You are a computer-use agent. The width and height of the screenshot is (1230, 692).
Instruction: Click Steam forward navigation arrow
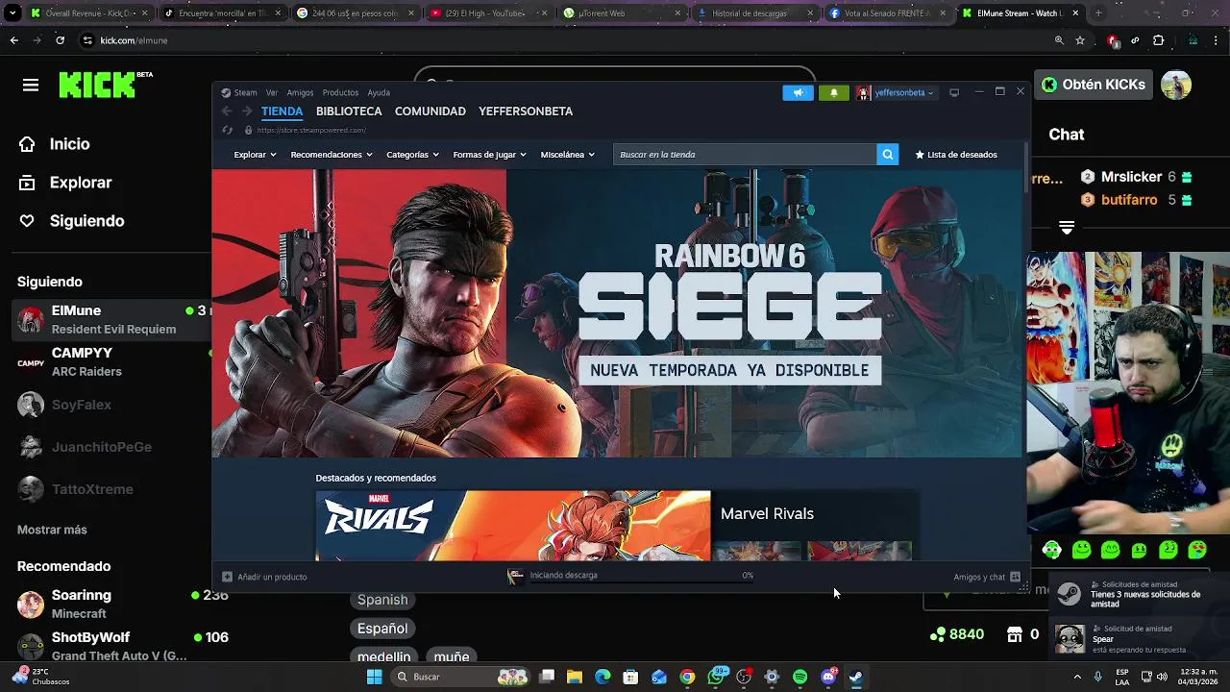(x=247, y=111)
